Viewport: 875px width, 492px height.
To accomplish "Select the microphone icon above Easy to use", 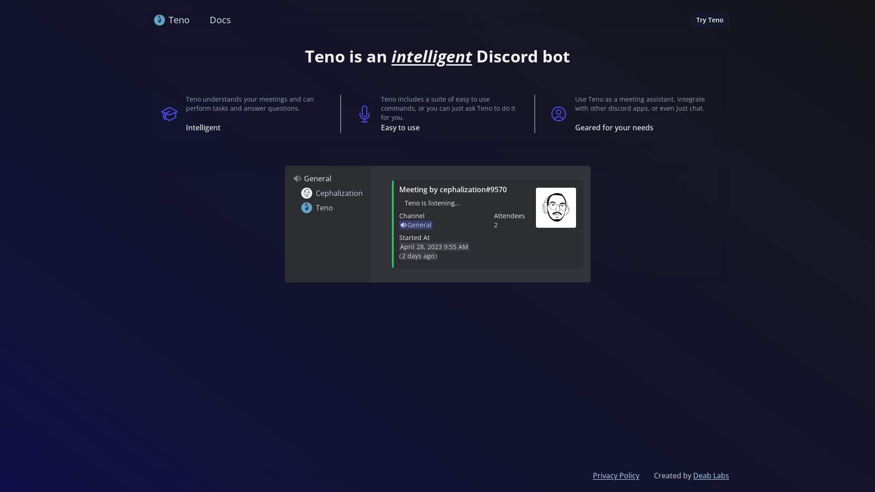I will pyautogui.click(x=364, y=114).
